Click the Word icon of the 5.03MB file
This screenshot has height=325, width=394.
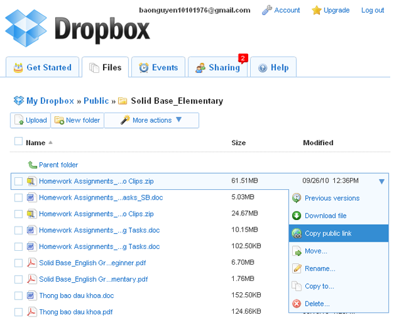click(x=31, y=198)
